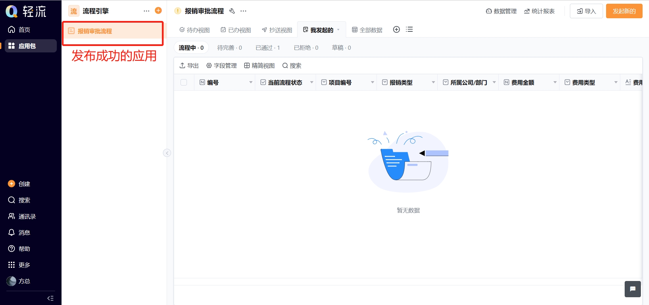Screen dimensions: 649x305
Task: Open title bar ellipsis menu
Action: [x=243, y=11]
